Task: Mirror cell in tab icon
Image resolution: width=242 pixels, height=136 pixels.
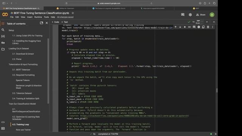Action: pos(203,27)
